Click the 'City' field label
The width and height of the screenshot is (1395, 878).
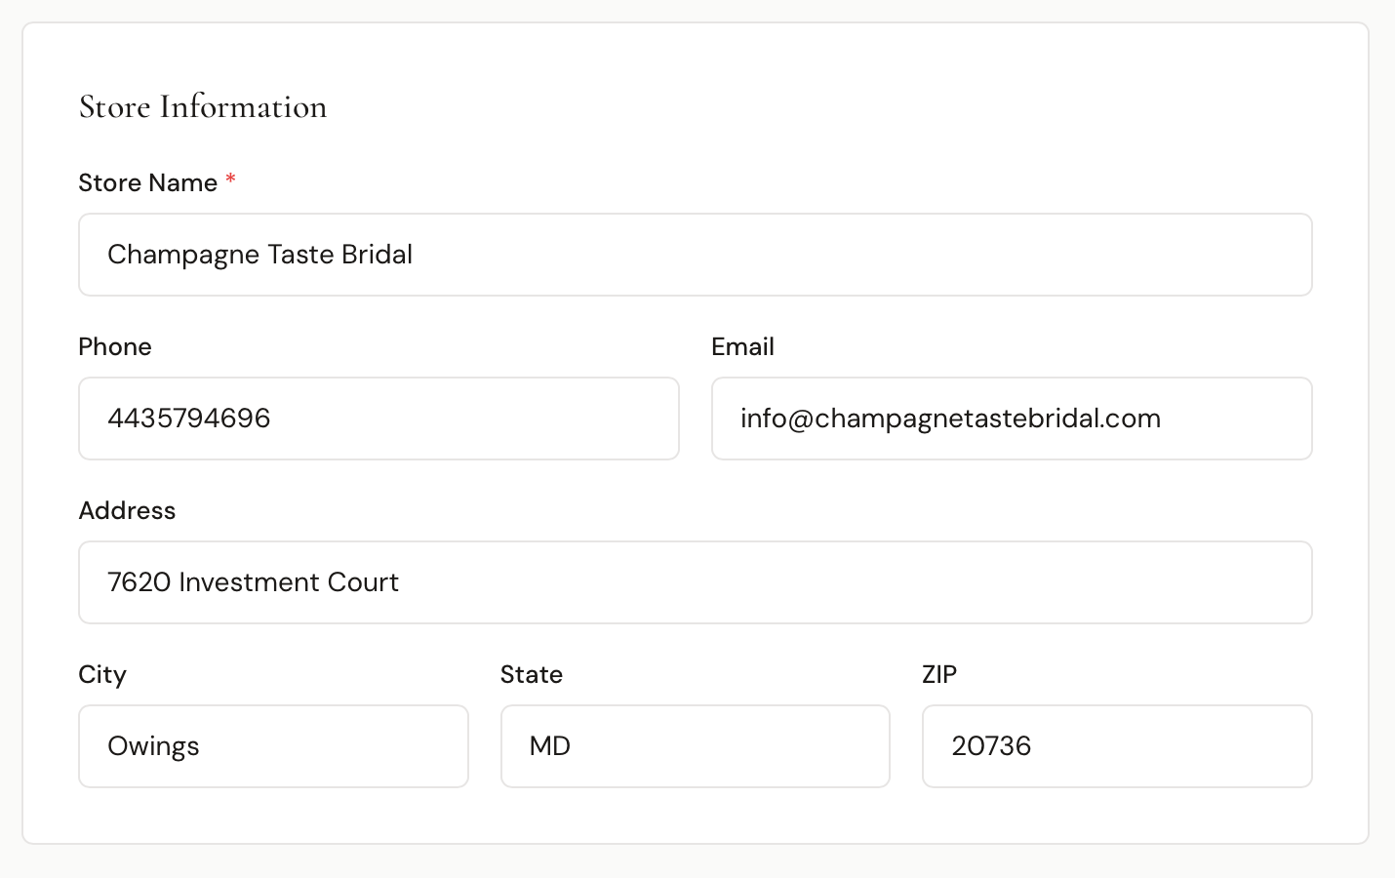click(102, 675)
